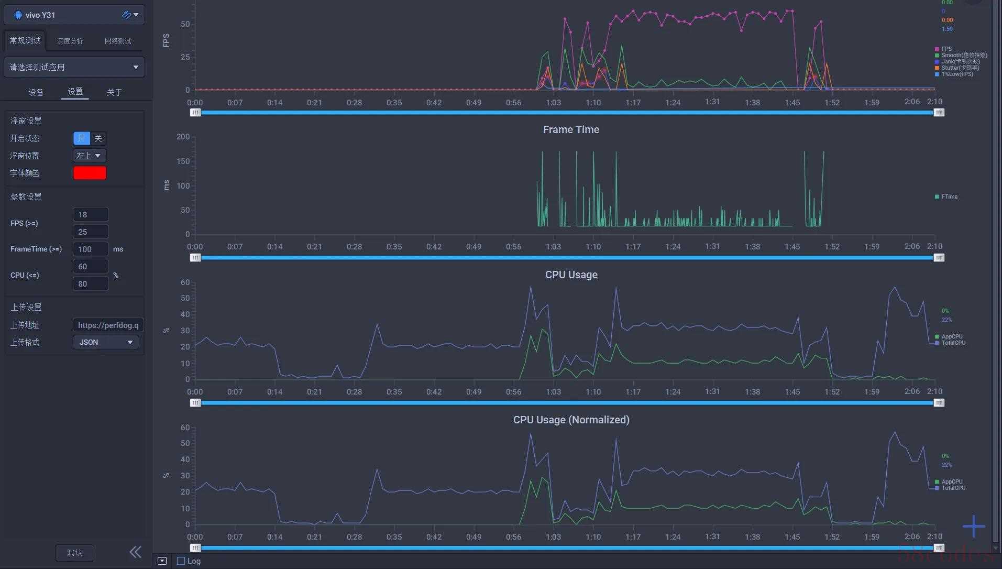Click the FPS threshold field showing 25

[x=91, y=232]
